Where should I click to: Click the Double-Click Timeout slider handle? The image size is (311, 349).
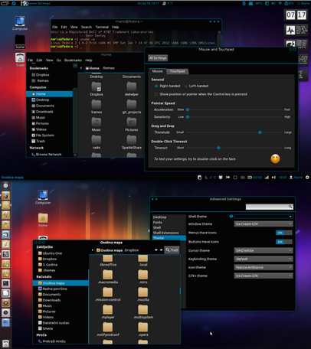[218, 148]
